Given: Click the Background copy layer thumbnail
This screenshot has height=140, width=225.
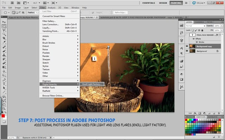Looking at the screenshot, I should tap(192, 46).
